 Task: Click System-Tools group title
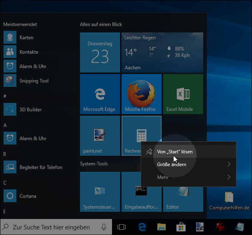(94, 164)
